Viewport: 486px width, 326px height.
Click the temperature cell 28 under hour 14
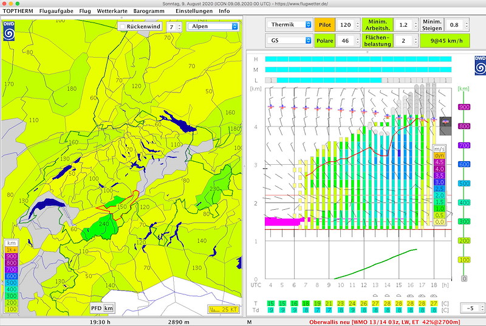[387, 303]
